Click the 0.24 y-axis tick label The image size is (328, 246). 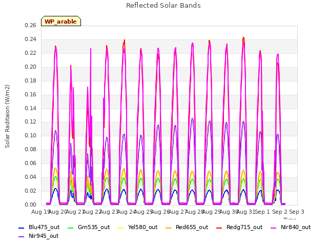(31, 39)
